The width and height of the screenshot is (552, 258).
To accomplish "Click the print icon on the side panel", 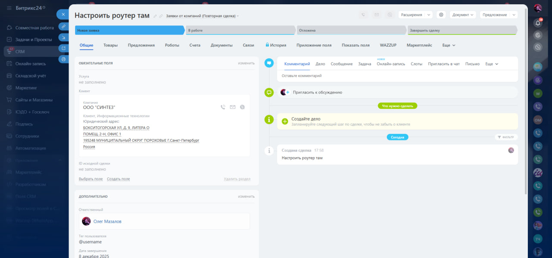I will point(63,59).
